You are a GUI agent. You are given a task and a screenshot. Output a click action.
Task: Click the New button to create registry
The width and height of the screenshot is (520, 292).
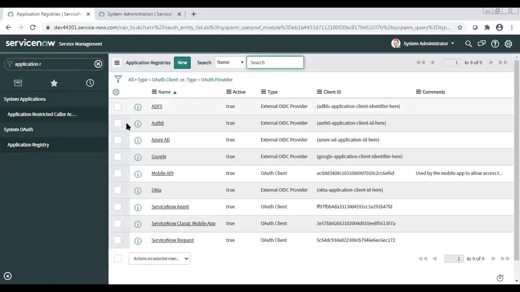pyautogui.click(x=182, y=62)
